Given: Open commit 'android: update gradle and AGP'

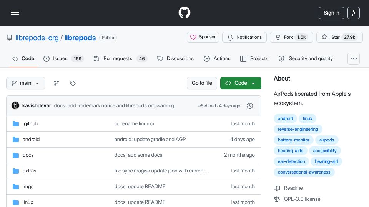Looking at the screenshot, I should 150,140.
